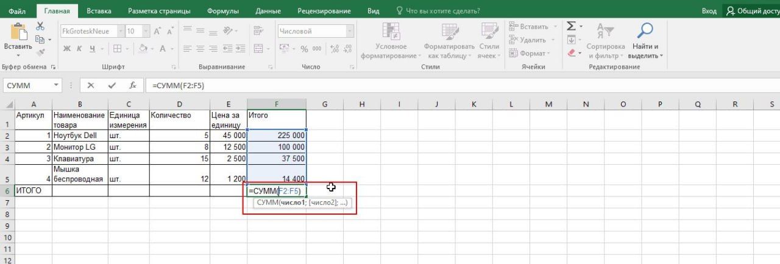
Task: Switch to the Формулы tab
Action: 222,11
